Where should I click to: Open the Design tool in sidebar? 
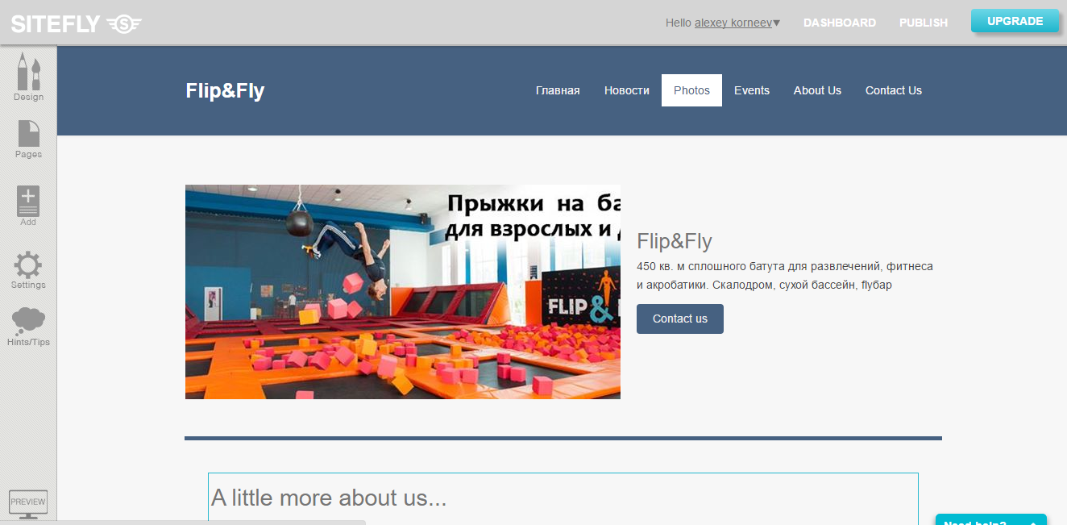pyautogui.click(x=28, y=77)
